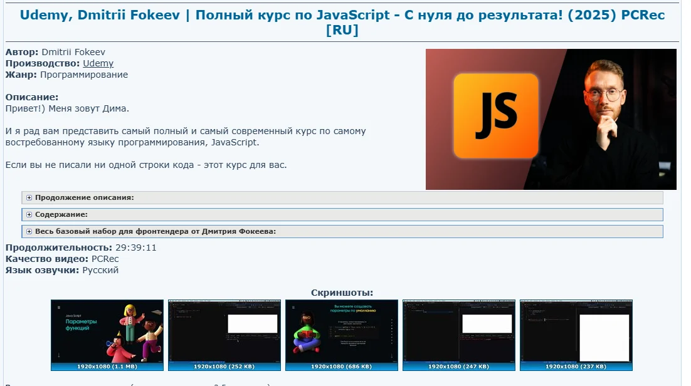Open the Udemy production link

98,63
